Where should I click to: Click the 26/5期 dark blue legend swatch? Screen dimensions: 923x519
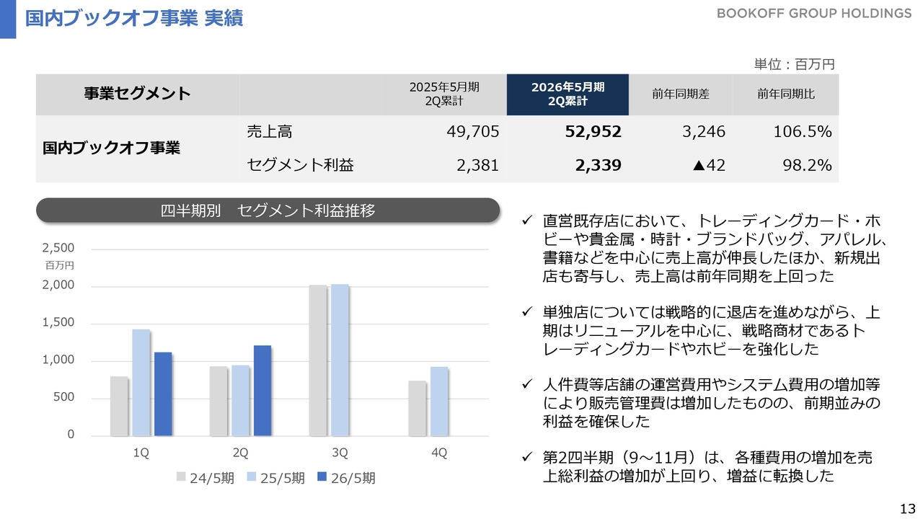coord(322,478)
